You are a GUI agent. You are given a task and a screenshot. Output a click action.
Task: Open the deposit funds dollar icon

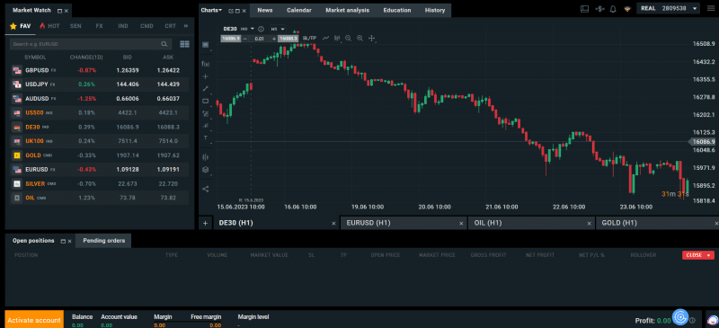click(599, 9)
